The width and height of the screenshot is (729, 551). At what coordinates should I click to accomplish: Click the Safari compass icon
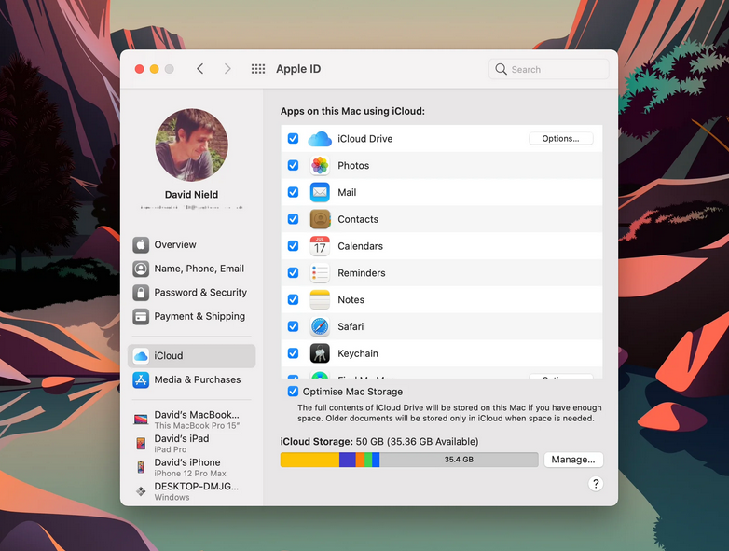tap(320, 327)
